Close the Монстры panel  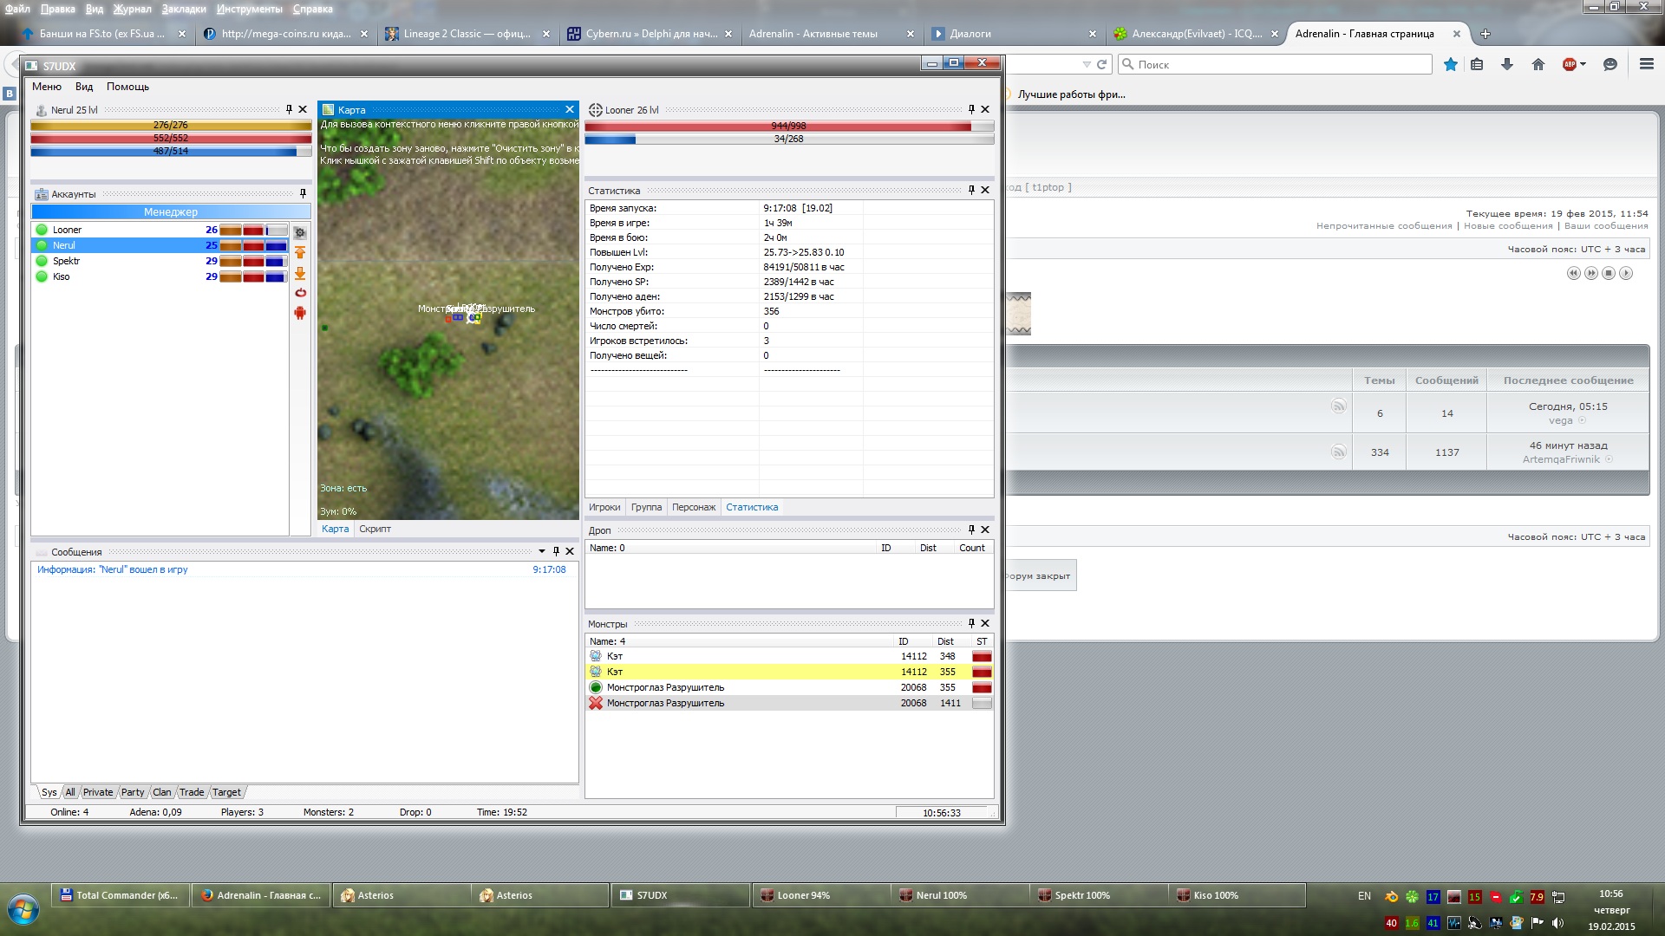pos(985,623)
